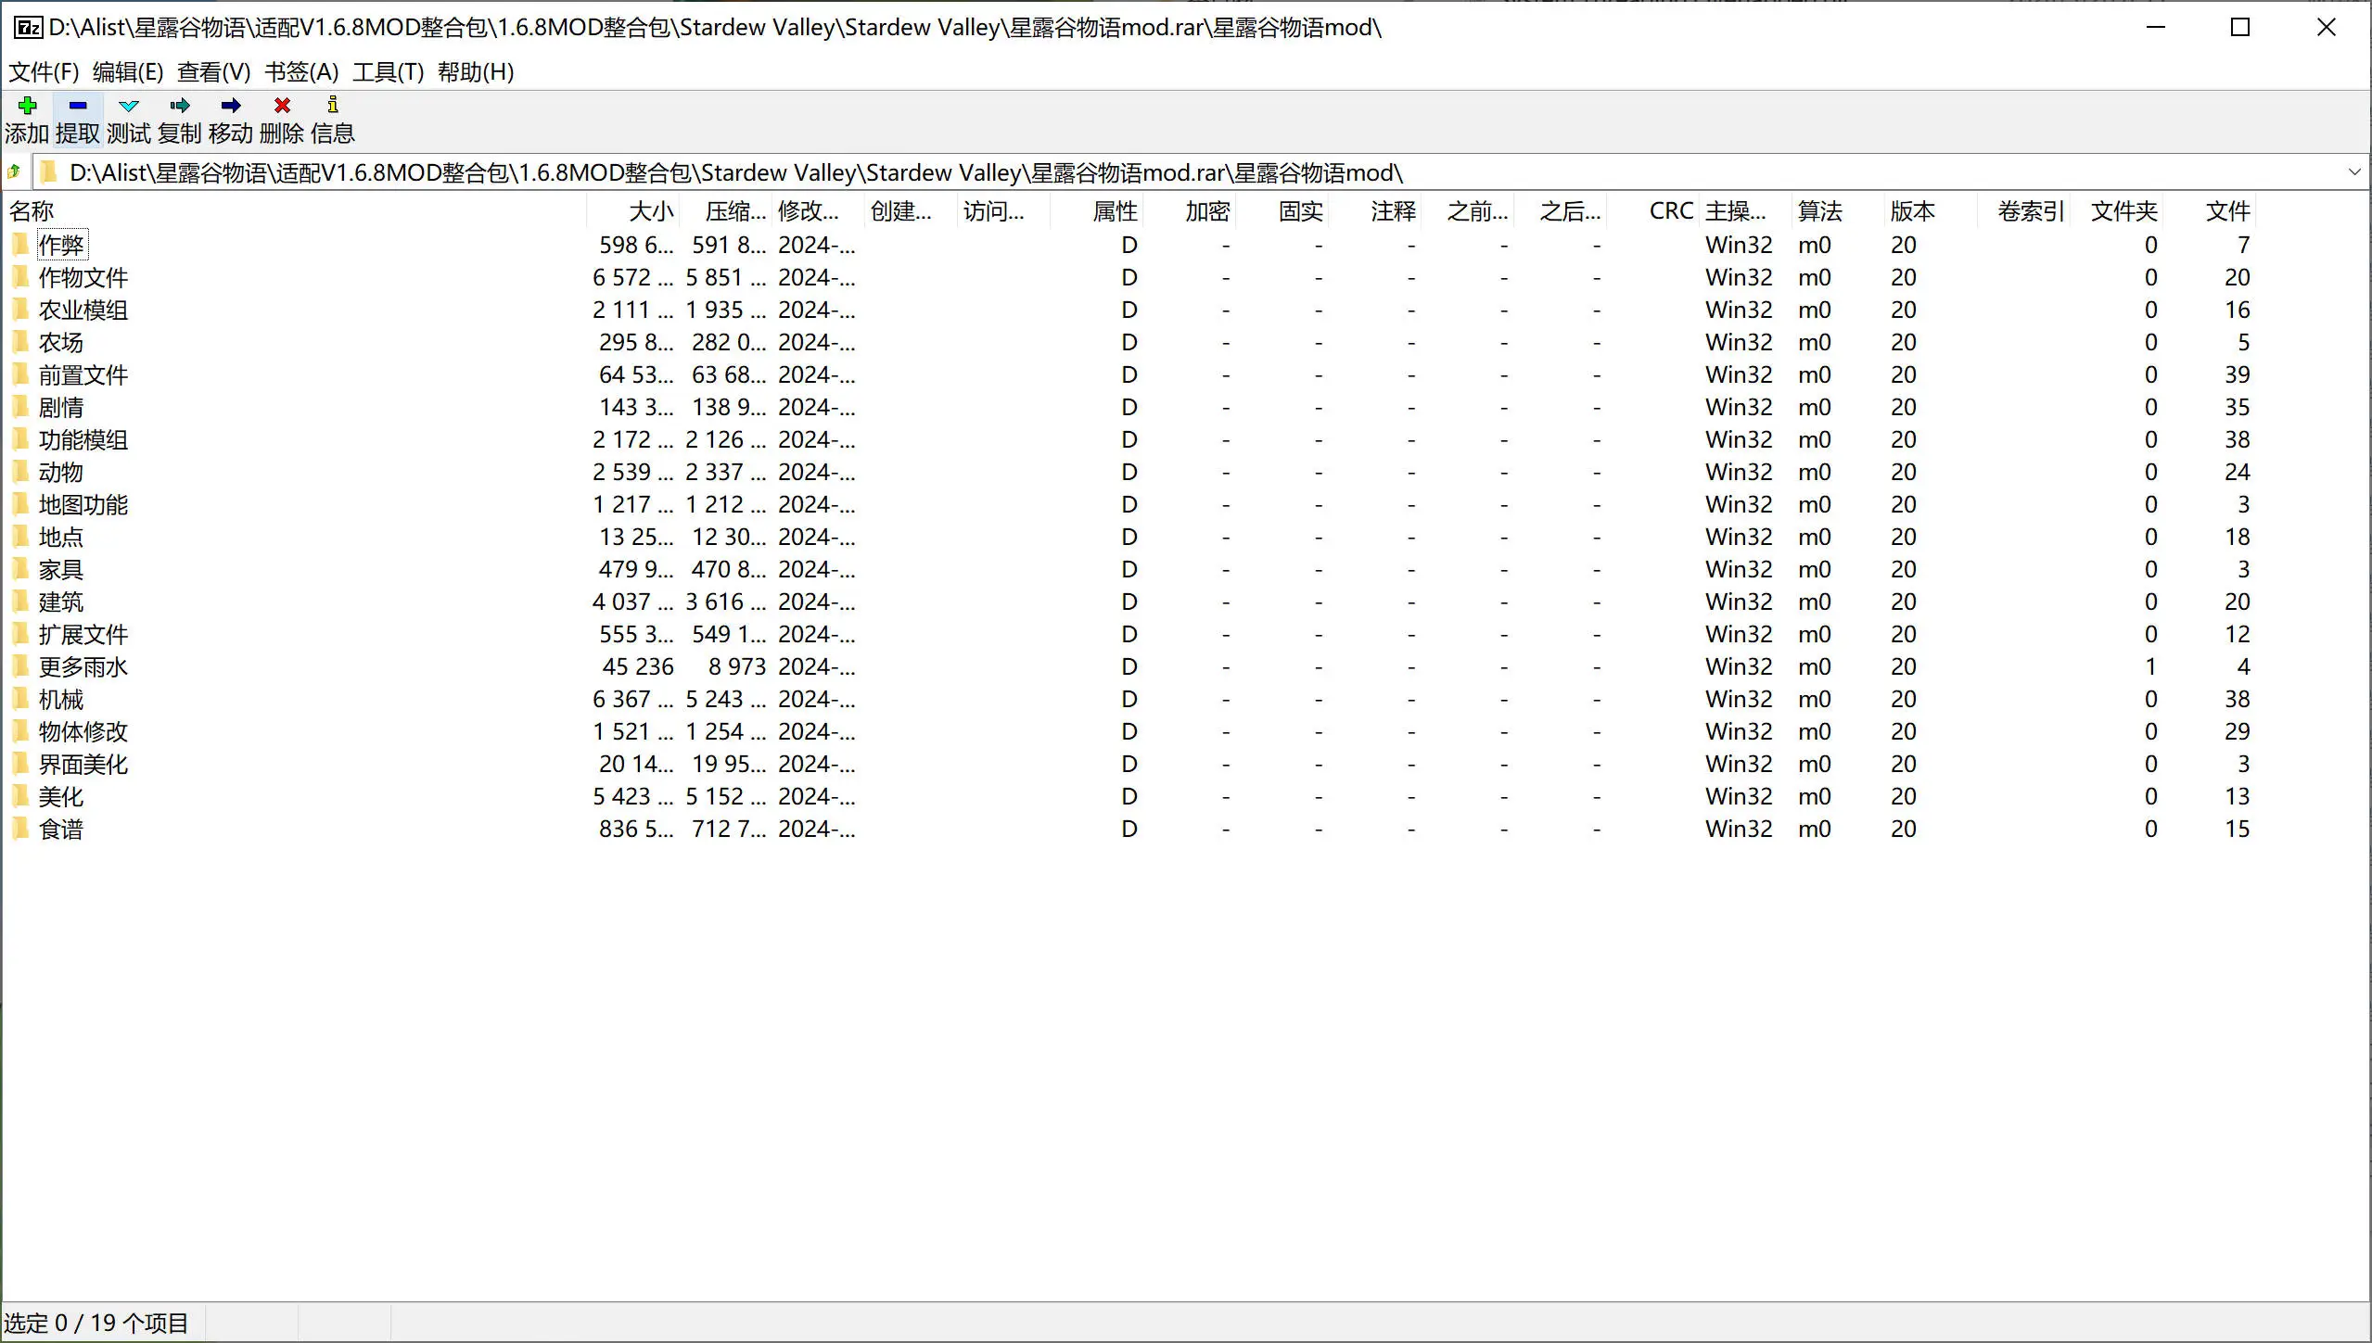The height and width of the screenshot is (1343, 2372).
Task: Select the folder icon of 地图功能
Action: coord(20,504)
